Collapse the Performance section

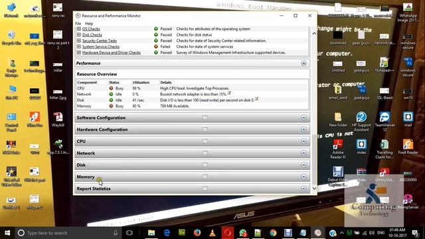click(303, 63)
